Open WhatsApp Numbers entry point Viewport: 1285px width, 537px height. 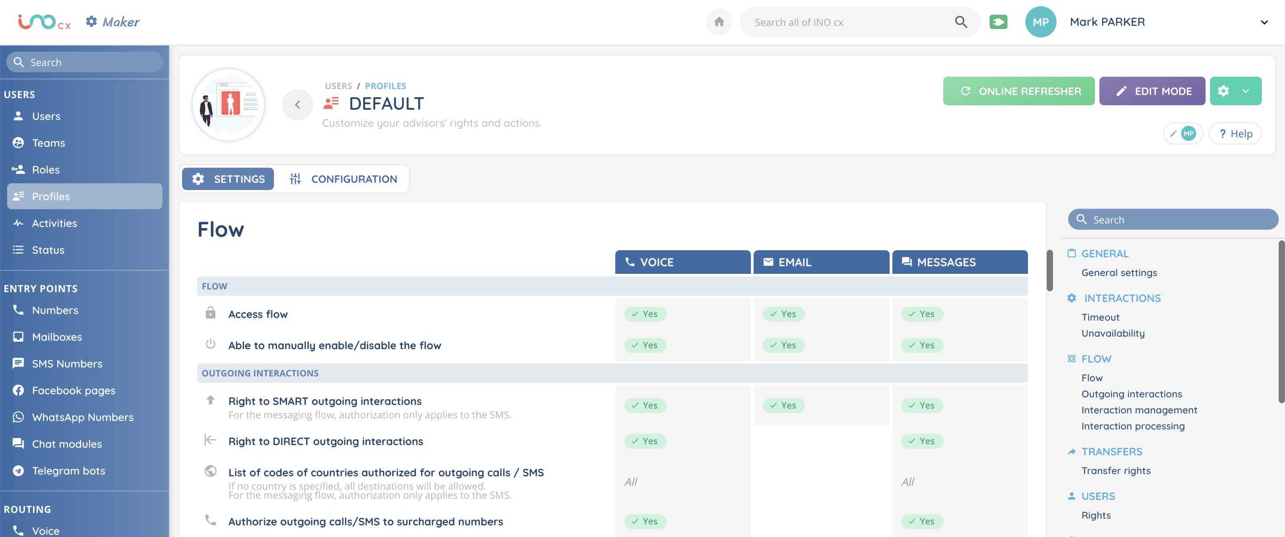(82, 417)
